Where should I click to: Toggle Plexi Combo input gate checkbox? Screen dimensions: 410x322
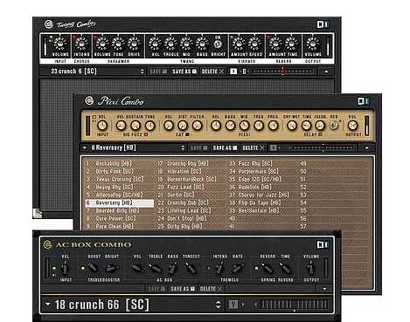[x=94, y=117]
